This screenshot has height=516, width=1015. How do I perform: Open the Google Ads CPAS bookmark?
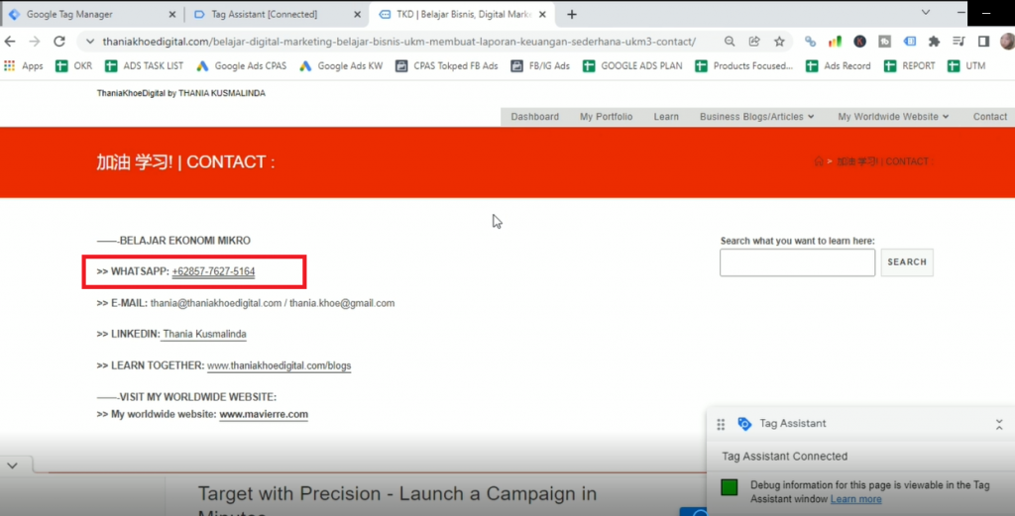[x=242, y=66]
